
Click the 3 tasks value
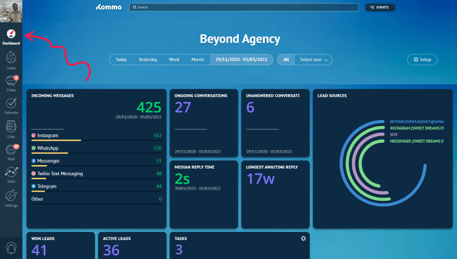tap(179, 249)
